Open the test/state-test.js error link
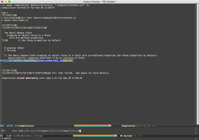Image resolution: width=199 pixels, height=140 pixels. 51,61
